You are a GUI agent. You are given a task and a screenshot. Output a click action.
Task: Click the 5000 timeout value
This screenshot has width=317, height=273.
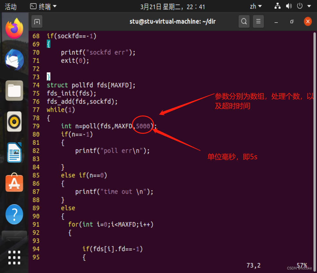tap(143, 126)
